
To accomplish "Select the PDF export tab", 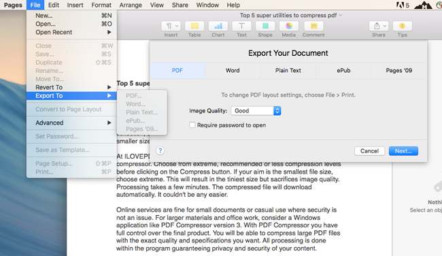I will [177, 70].
